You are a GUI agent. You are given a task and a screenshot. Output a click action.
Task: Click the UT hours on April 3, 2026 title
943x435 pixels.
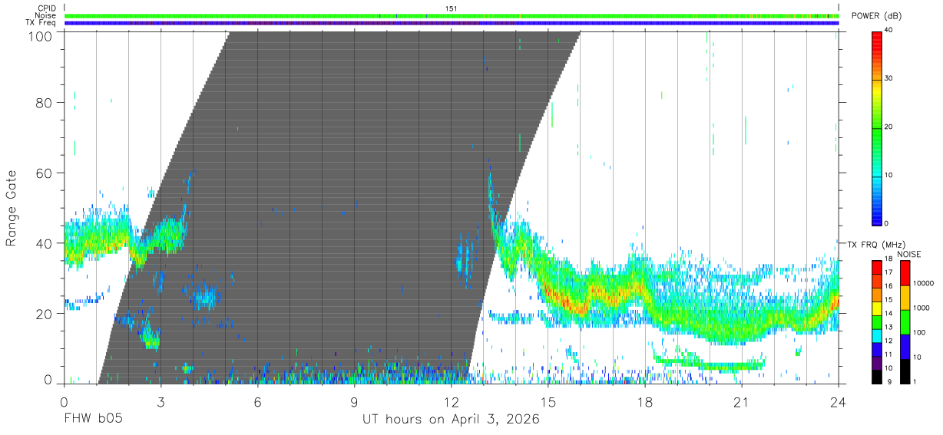[451, 420]
